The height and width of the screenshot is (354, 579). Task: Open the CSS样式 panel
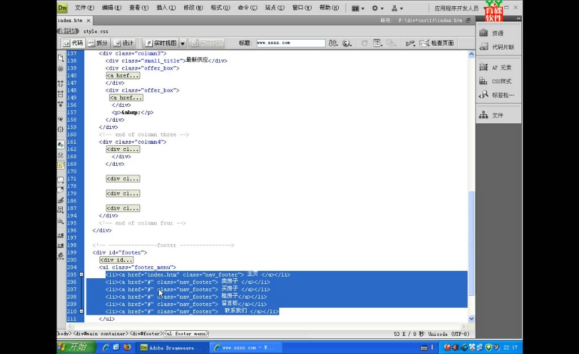coord(499,81)
